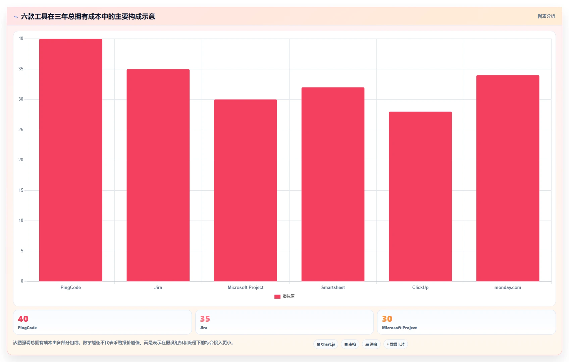This screenshot has width=569, height=362.
Task: Select the PingCode bar
Action: [x=70, y=160]
